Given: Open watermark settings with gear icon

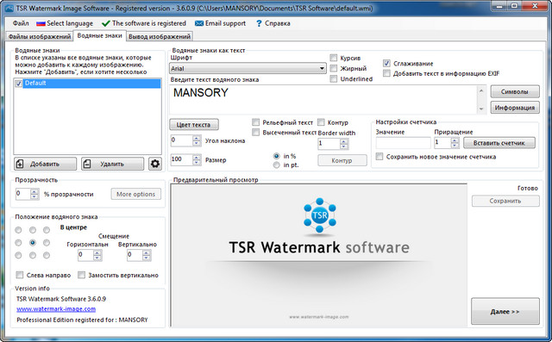Looking at the screenshot, I should tap(155, 164).
